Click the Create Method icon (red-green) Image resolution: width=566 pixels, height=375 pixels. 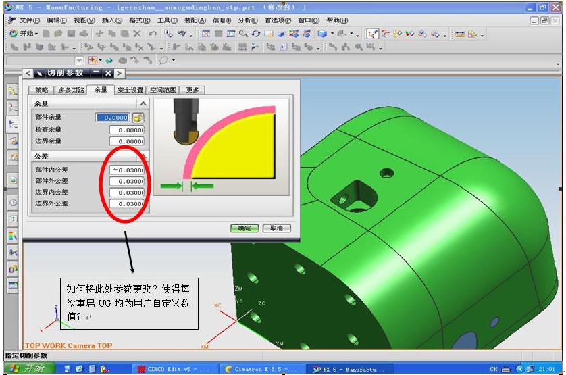[410, 34]
